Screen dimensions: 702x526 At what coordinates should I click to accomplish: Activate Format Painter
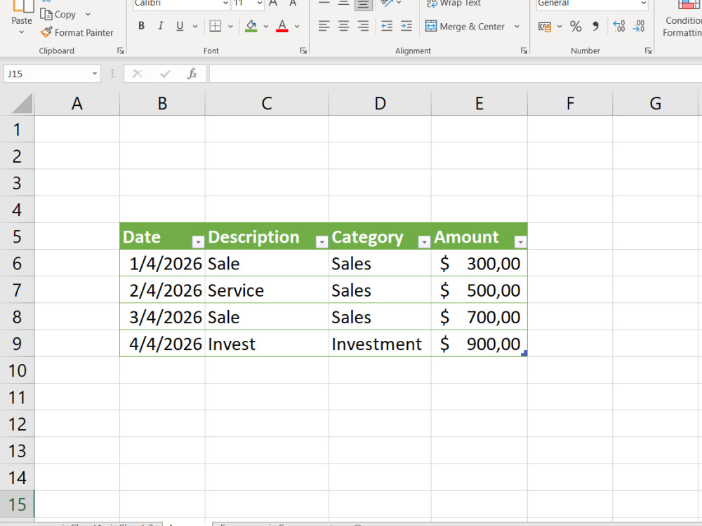point(77,32)
